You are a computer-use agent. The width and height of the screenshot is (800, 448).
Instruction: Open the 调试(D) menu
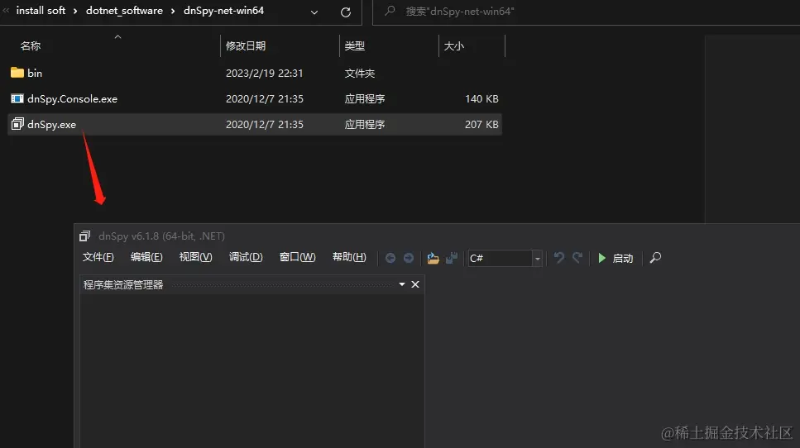tap(246, 257)
